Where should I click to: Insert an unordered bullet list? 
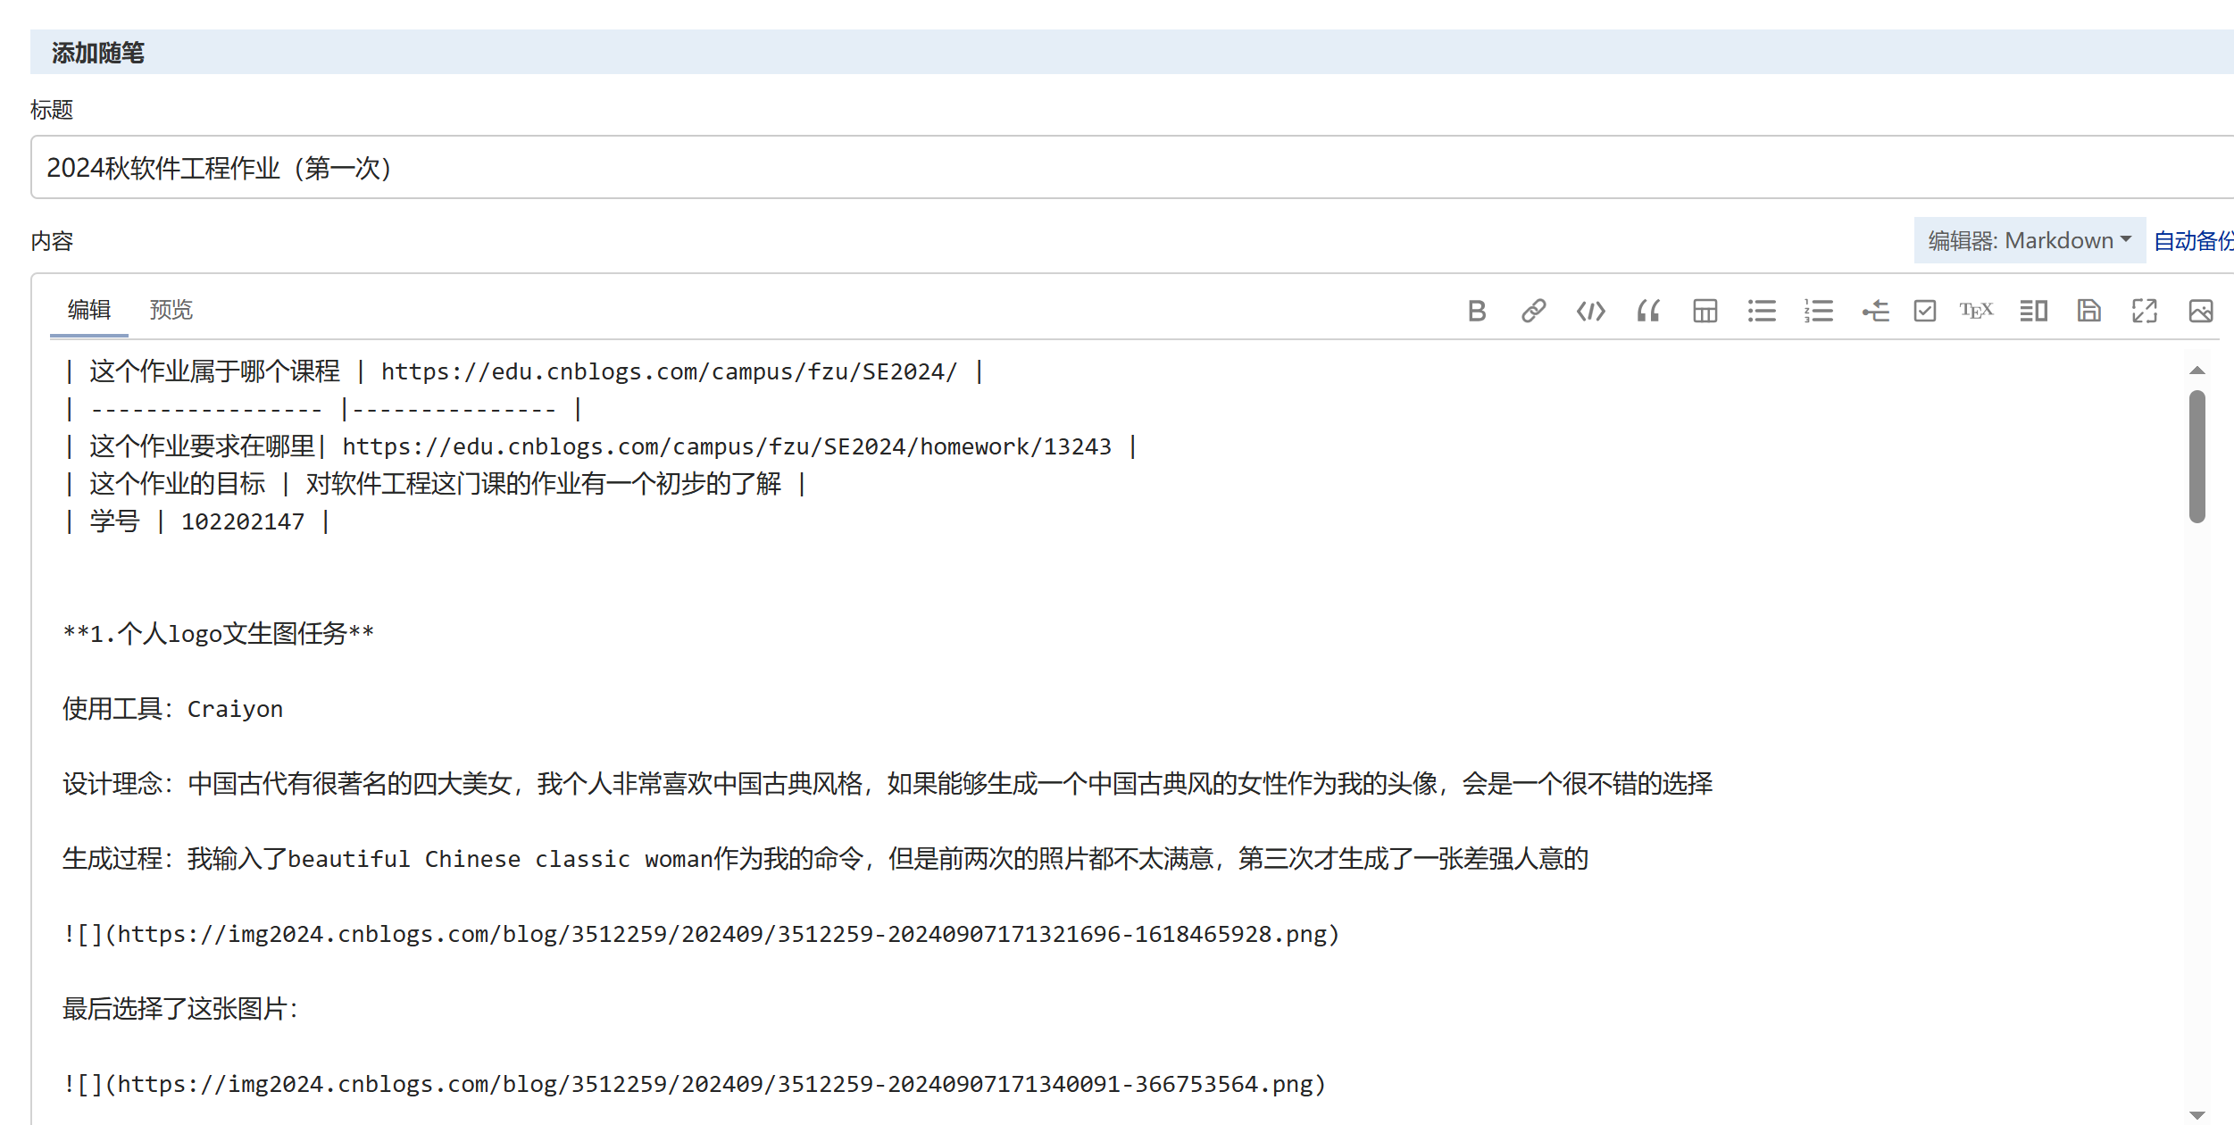pyautogui.click(x=1762, y=311)
